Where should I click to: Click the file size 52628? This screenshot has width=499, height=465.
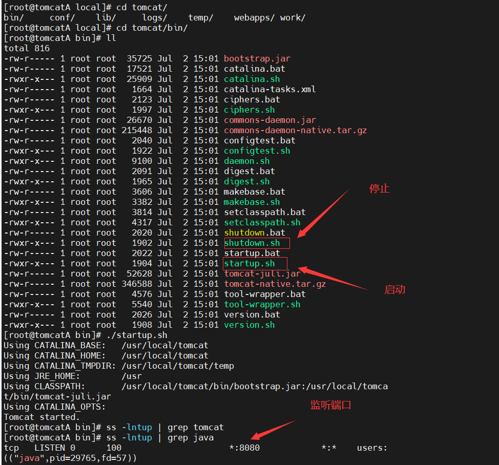pos(139,273)
